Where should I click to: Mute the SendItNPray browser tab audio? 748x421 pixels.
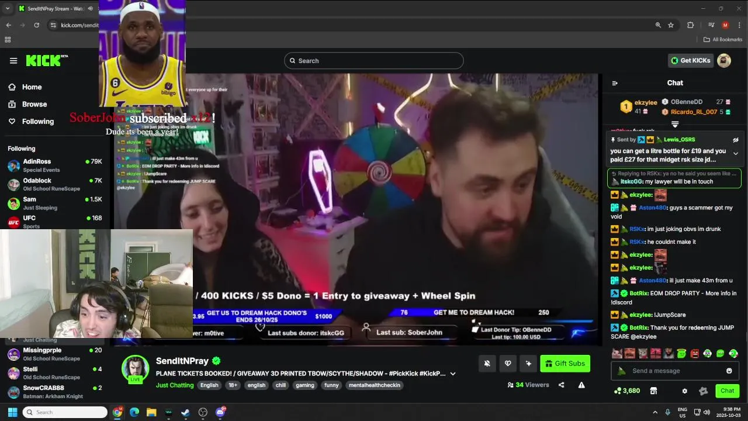click(x=90, y=9)
